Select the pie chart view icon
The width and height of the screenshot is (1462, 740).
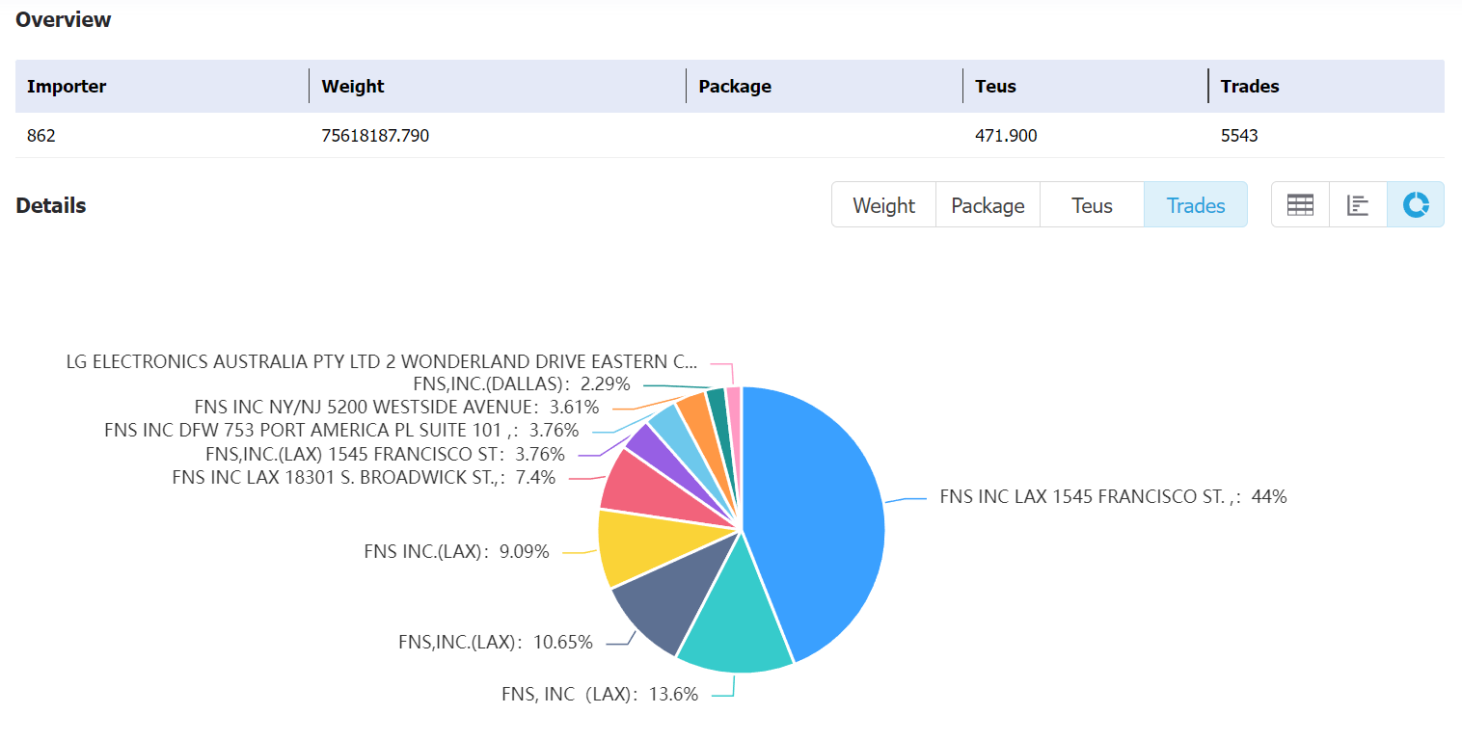click(x=1416, y=205)
